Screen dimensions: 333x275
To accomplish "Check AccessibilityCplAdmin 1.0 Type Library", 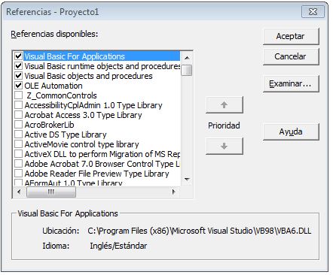I will (18, 105).
